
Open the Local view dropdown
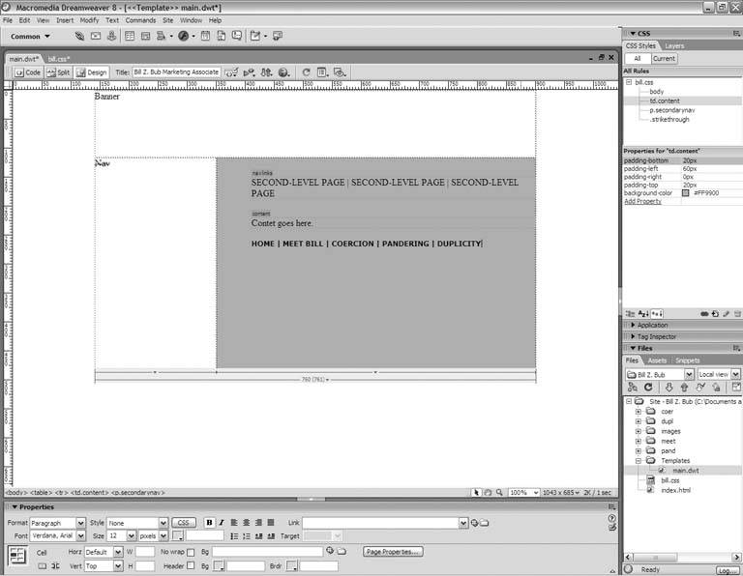[x=719, y=374]
